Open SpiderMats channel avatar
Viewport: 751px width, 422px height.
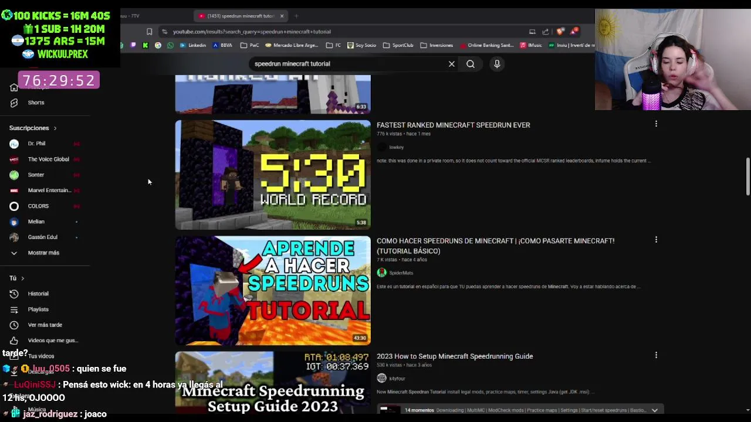[x=381, y=273]
